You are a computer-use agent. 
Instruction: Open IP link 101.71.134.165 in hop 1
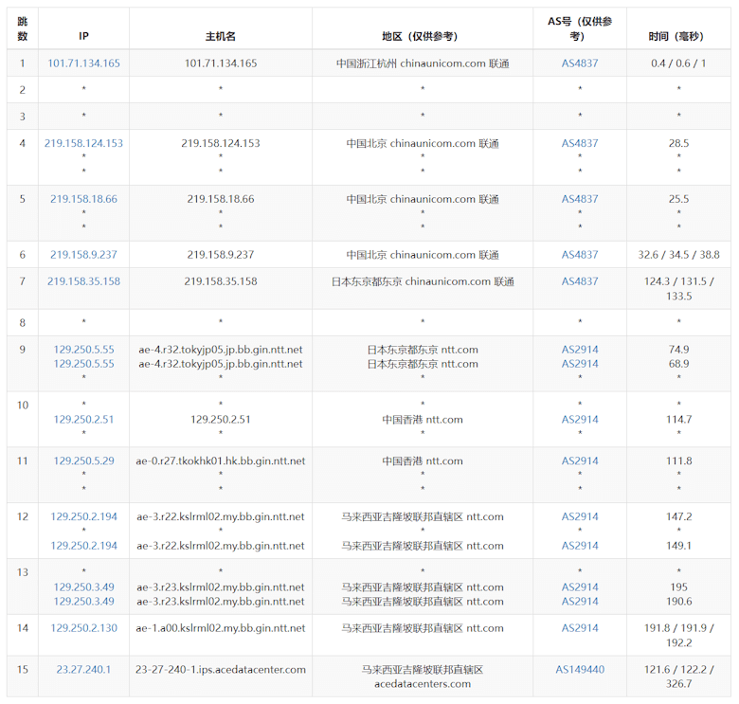[83, 63]
